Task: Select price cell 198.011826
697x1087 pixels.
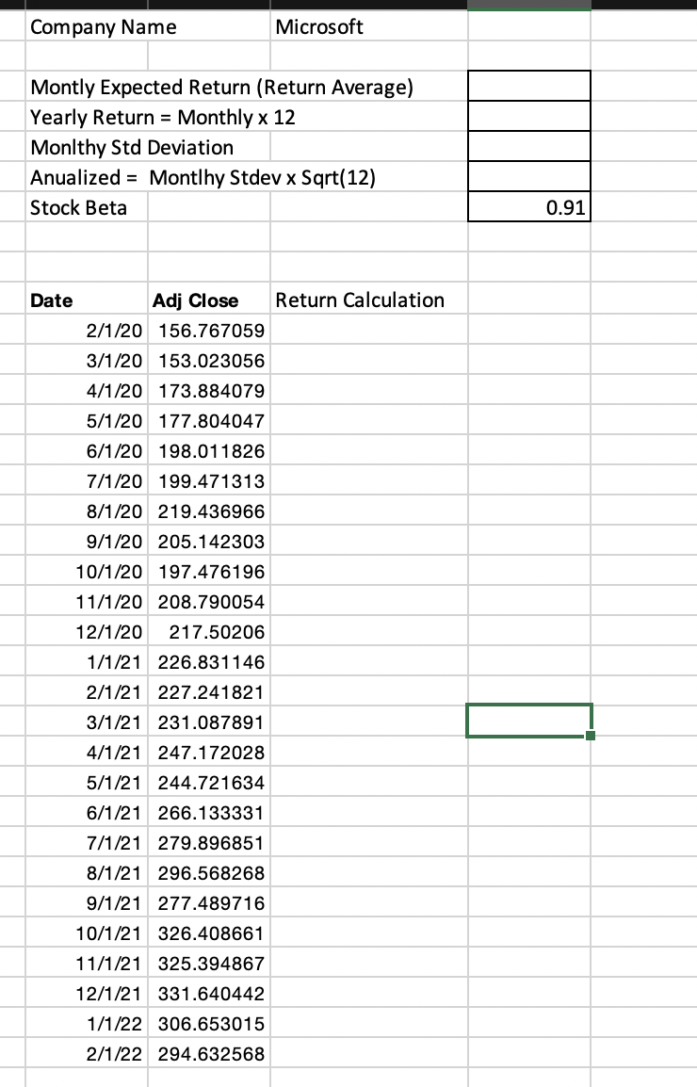Action: point(209,450)
